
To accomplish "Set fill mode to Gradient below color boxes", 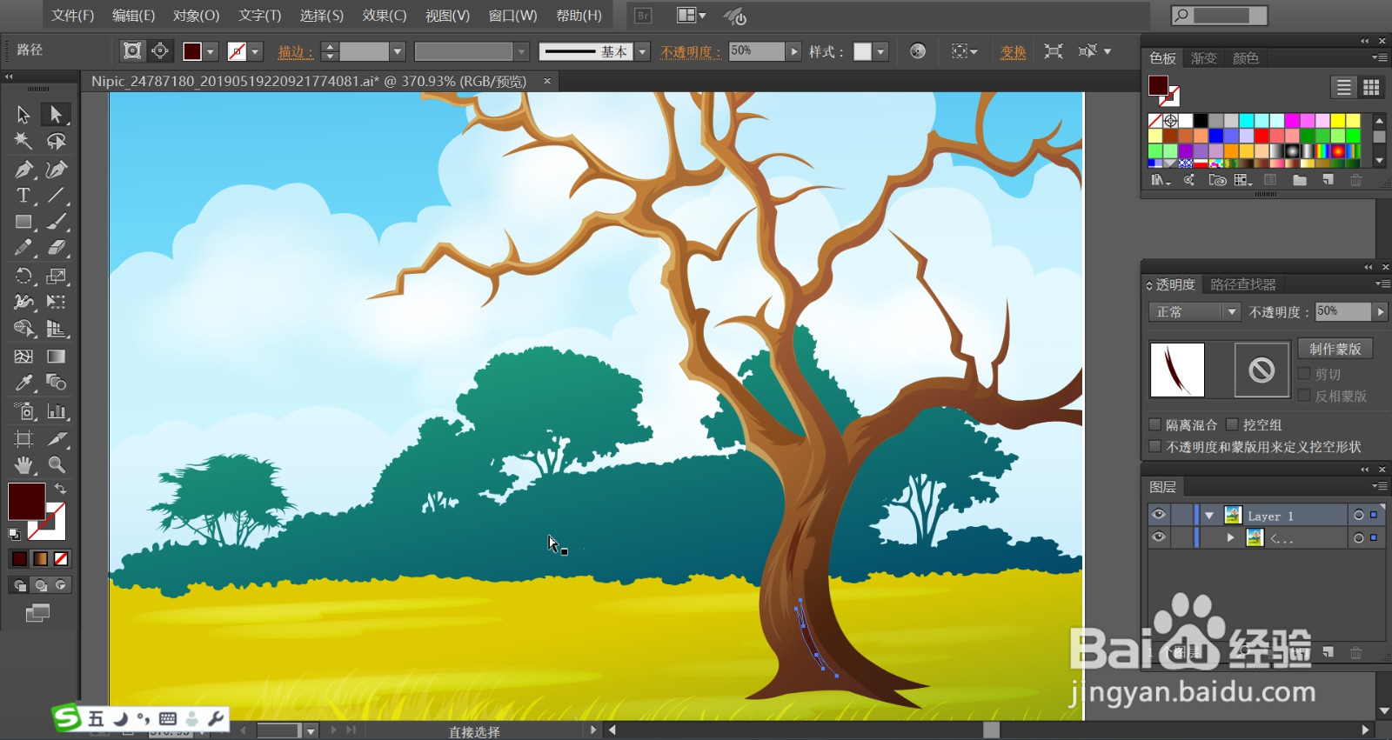I will pos(40,558).
